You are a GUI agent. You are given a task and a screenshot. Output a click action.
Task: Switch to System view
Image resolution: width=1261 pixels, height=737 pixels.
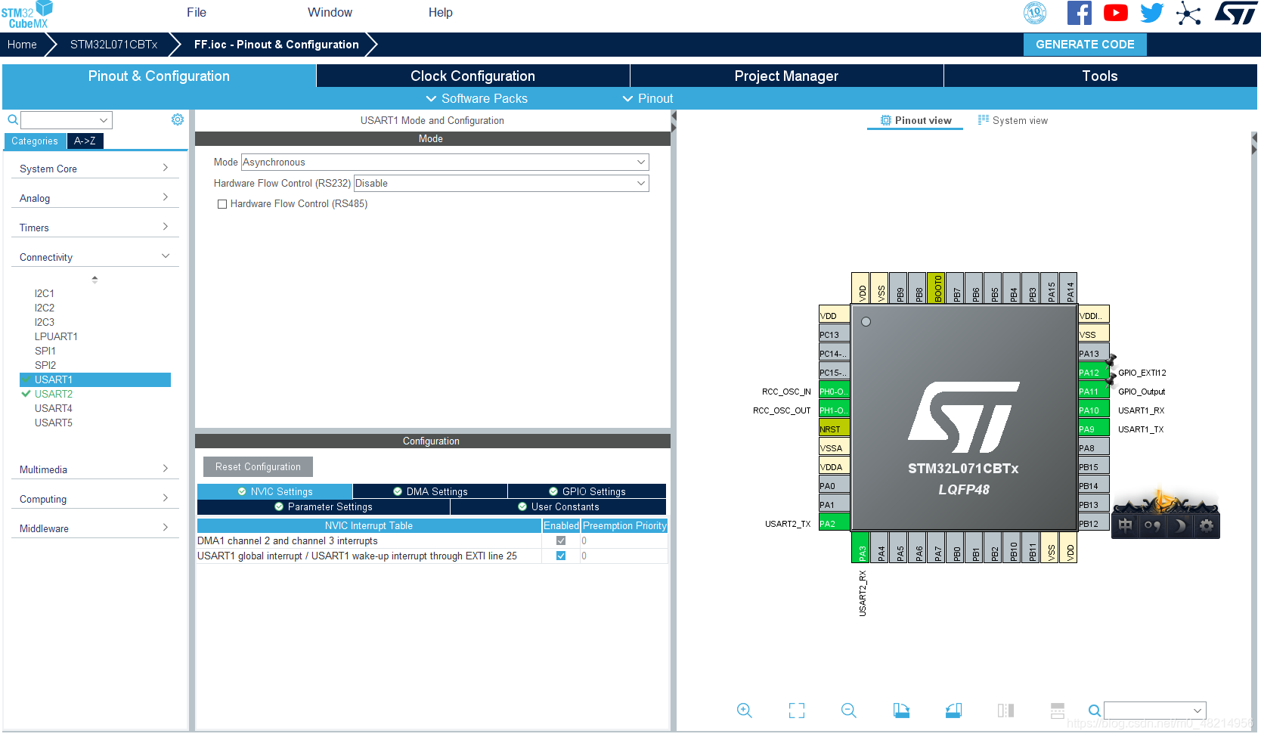[1013, 120]
